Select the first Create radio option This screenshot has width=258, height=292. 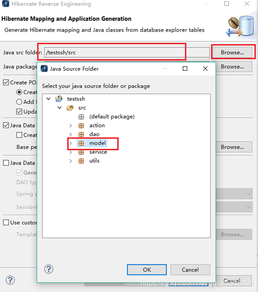click(x=19, y=92)
